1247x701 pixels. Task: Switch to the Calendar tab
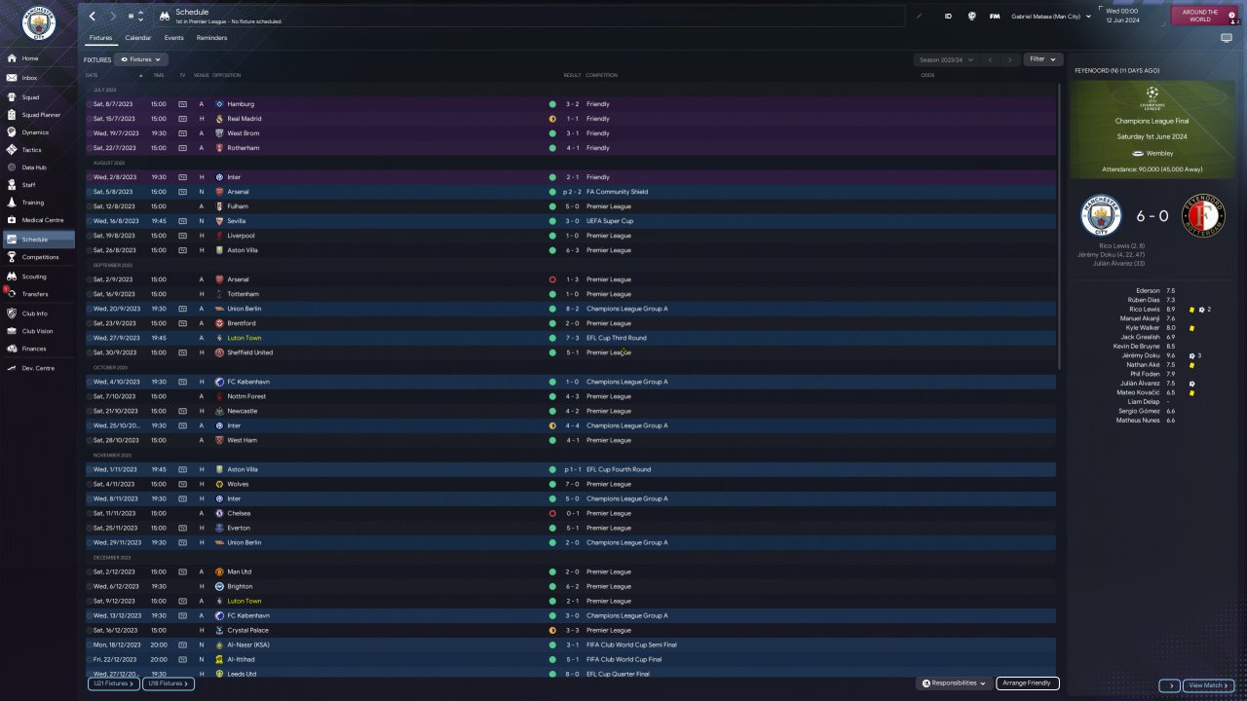(137, 38)
